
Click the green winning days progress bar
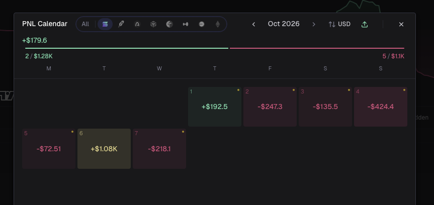127,48
